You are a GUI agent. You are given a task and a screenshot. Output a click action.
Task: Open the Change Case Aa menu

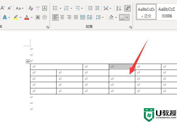point(20,8)
